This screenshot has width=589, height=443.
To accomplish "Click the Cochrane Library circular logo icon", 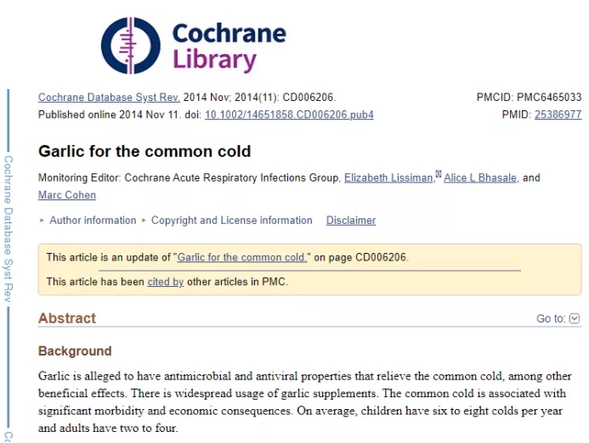I will 130,45.
